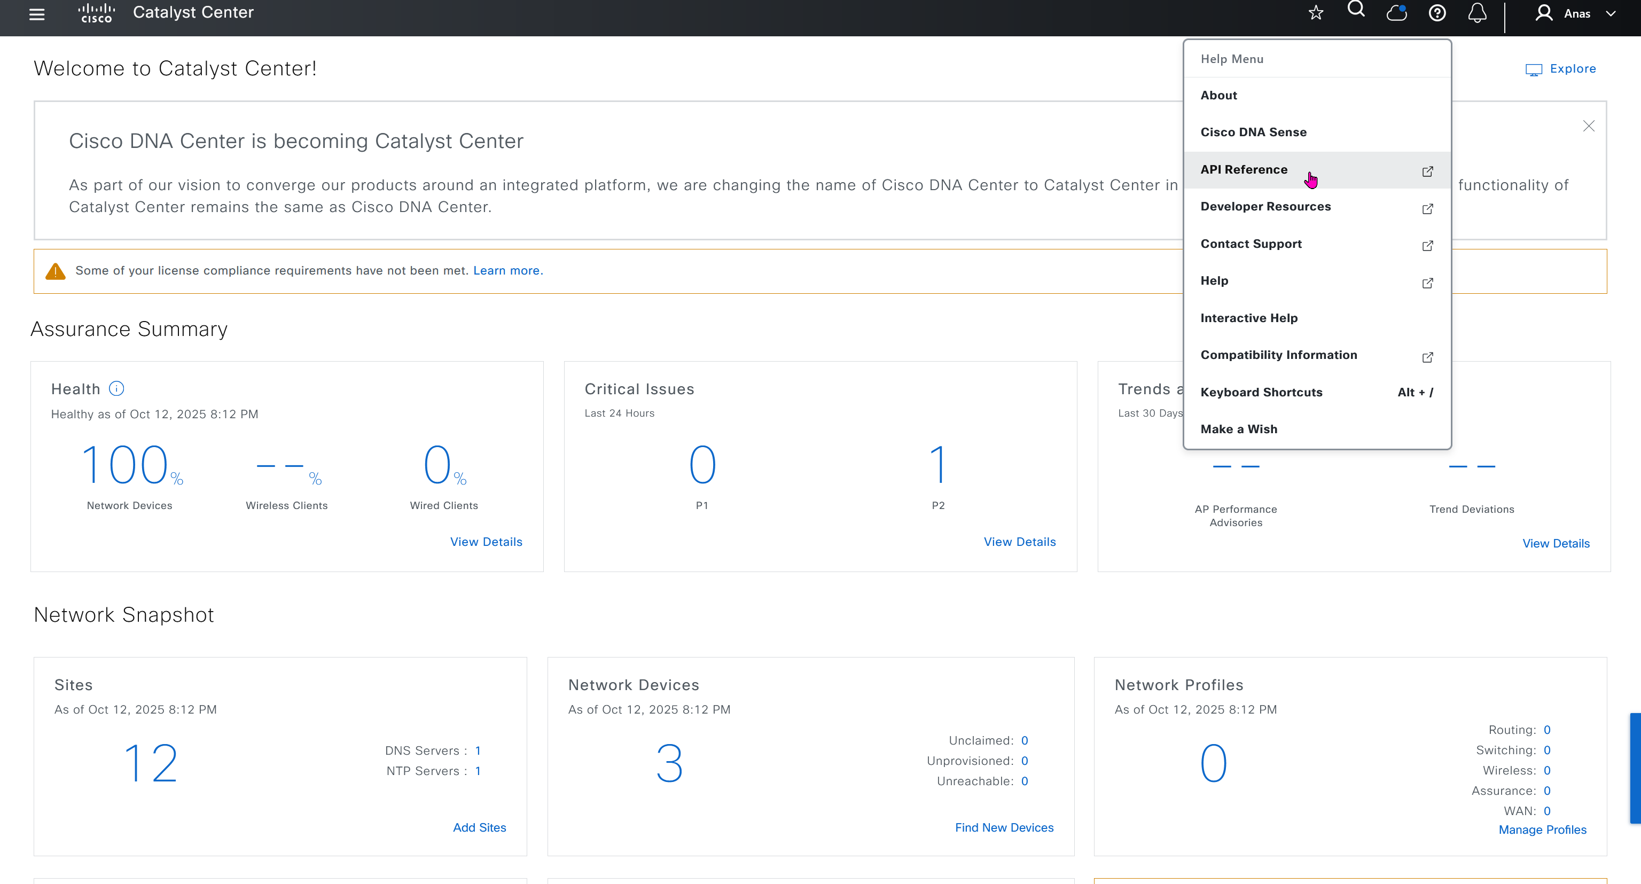Click Find New Devices link
The image size is (1641, 884).
[1004, 827]
